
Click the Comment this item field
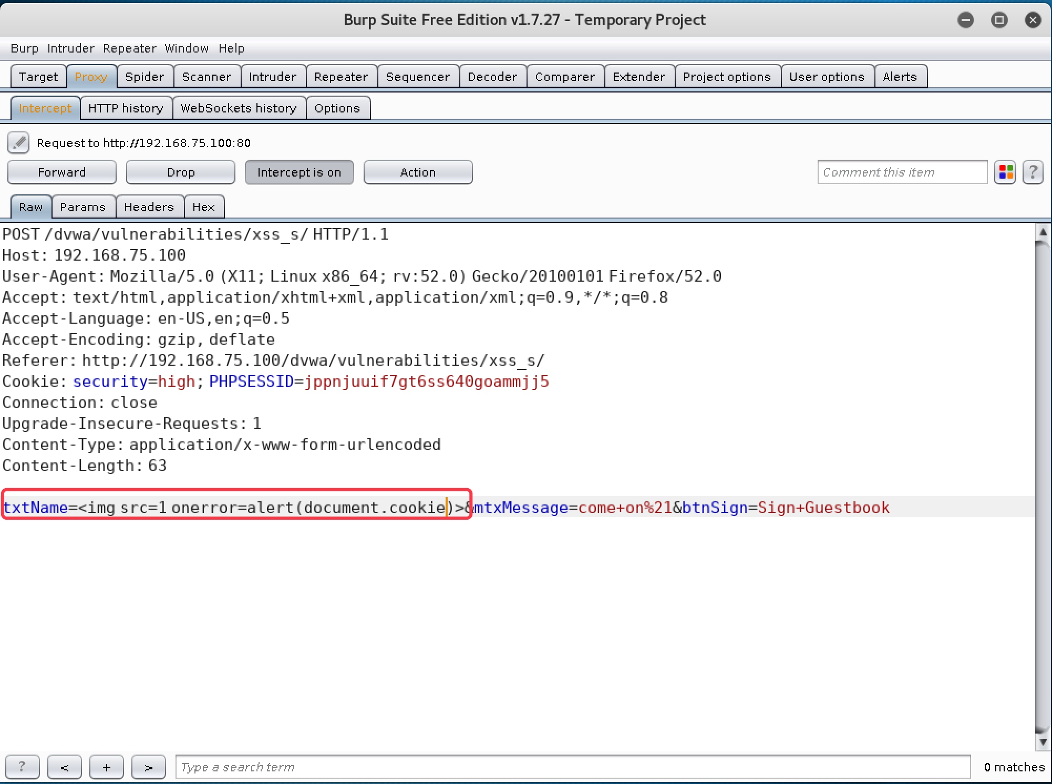click(x=902, y=172)
